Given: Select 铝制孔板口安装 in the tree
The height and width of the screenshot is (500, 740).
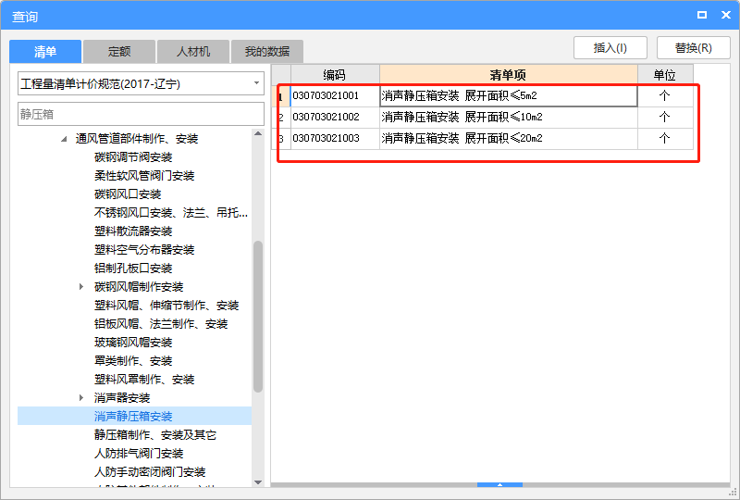Looking at the screenshot, I should coord(133,269).
